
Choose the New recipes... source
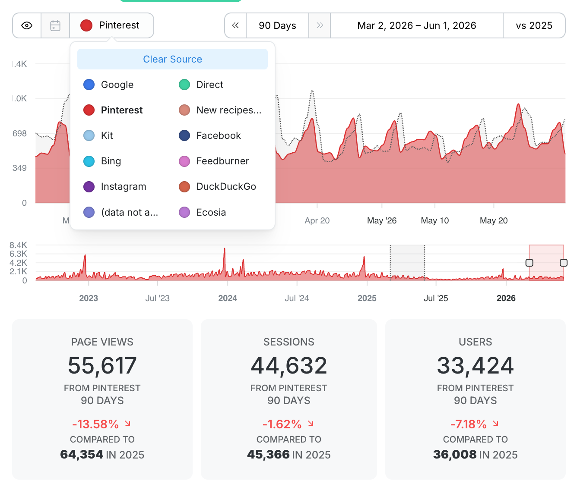(x=220, y=110)
